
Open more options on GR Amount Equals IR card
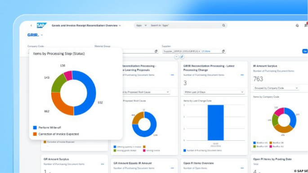[x=172, y=168]
